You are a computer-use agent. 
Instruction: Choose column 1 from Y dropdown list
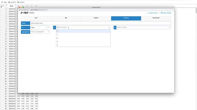click(83, 35)
